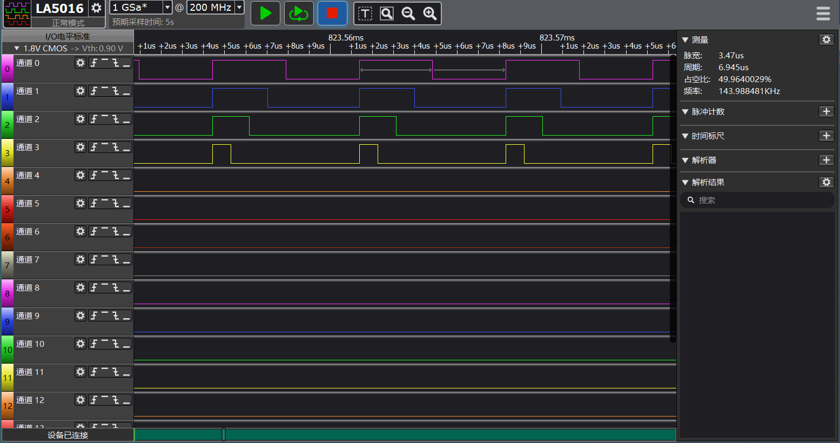
Task: Start loop capture with circular play icon
Action: coord(299,14)
